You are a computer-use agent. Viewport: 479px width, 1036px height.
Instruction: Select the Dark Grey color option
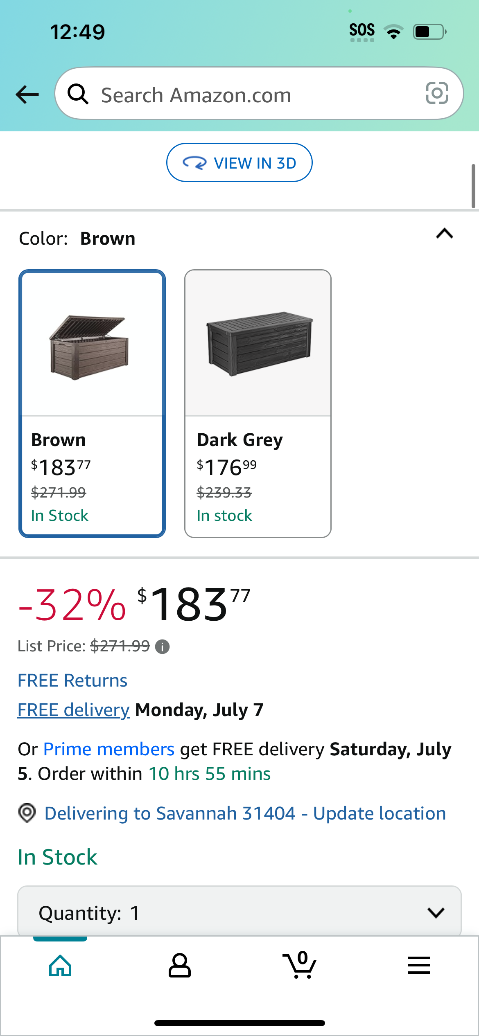pos(258,403)
